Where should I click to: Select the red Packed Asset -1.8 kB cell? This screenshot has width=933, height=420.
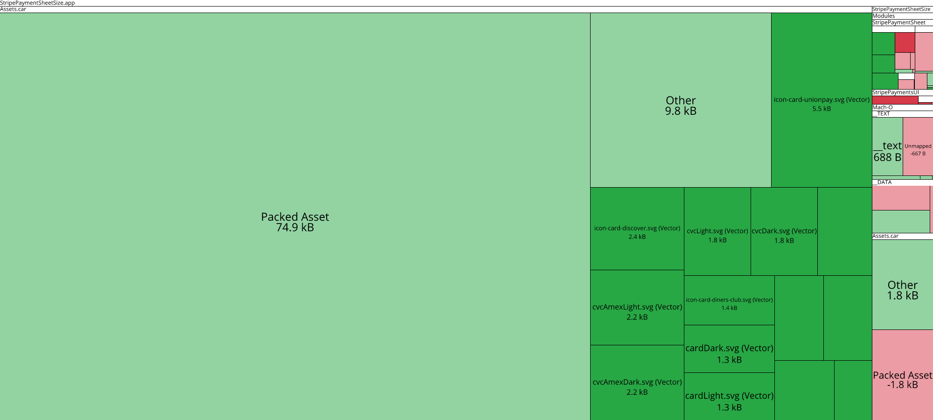(x=902, y=379)
